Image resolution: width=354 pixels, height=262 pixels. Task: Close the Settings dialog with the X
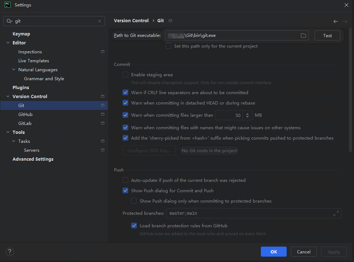click(x=346, y=5)
